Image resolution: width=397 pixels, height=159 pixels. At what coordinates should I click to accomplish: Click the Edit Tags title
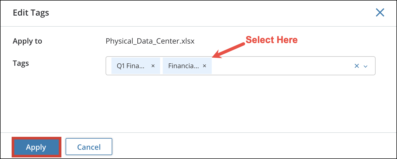point(31,13)
